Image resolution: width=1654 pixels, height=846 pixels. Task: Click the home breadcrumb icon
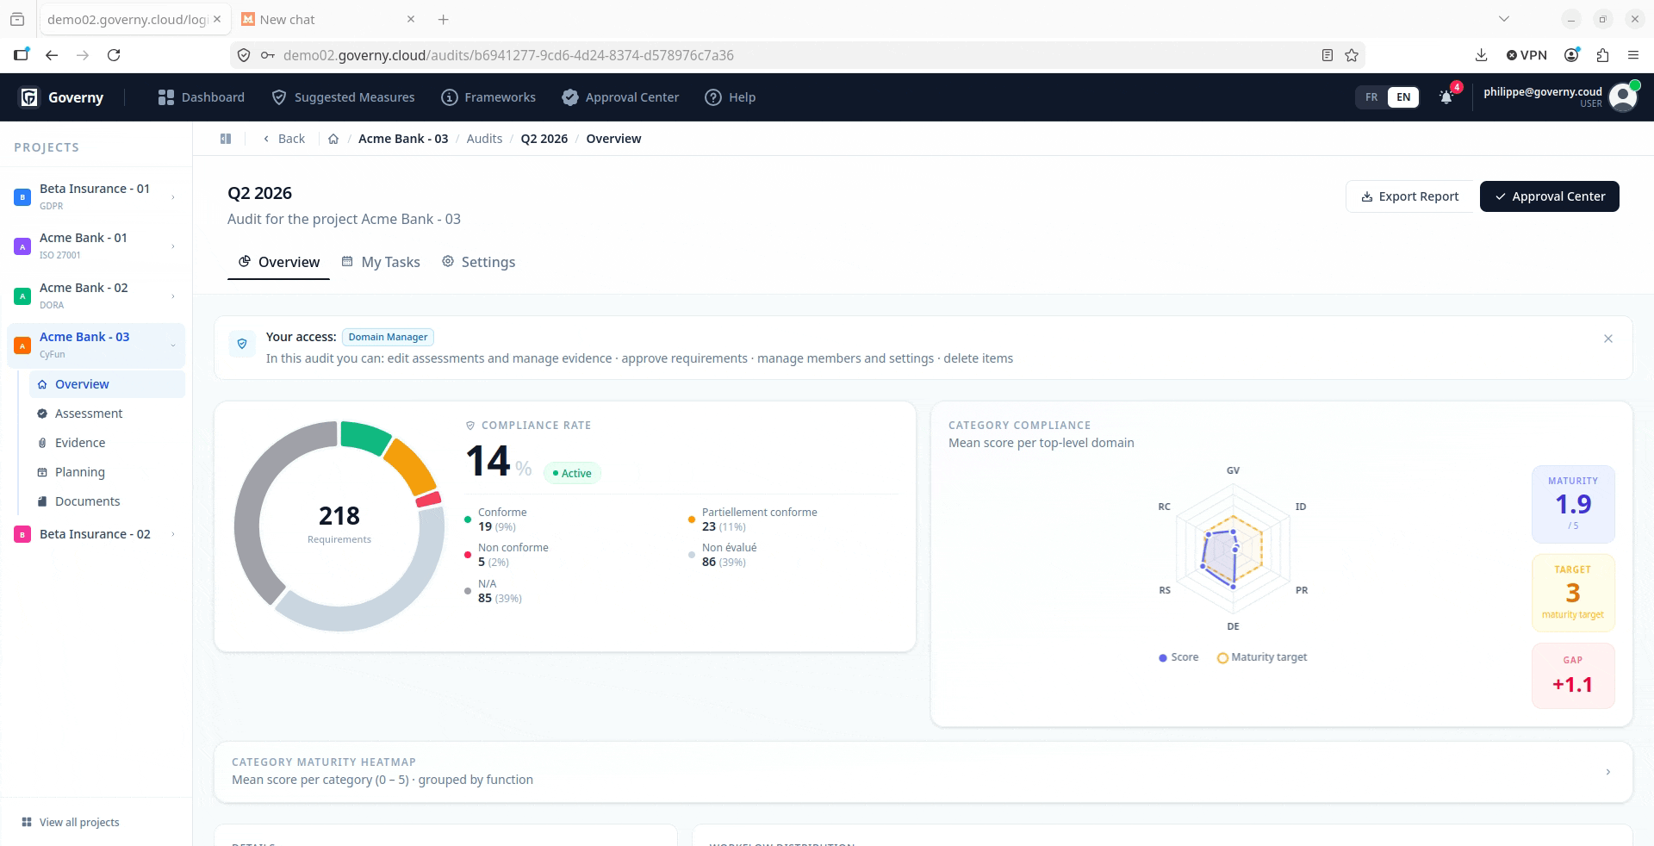[333, 139]
